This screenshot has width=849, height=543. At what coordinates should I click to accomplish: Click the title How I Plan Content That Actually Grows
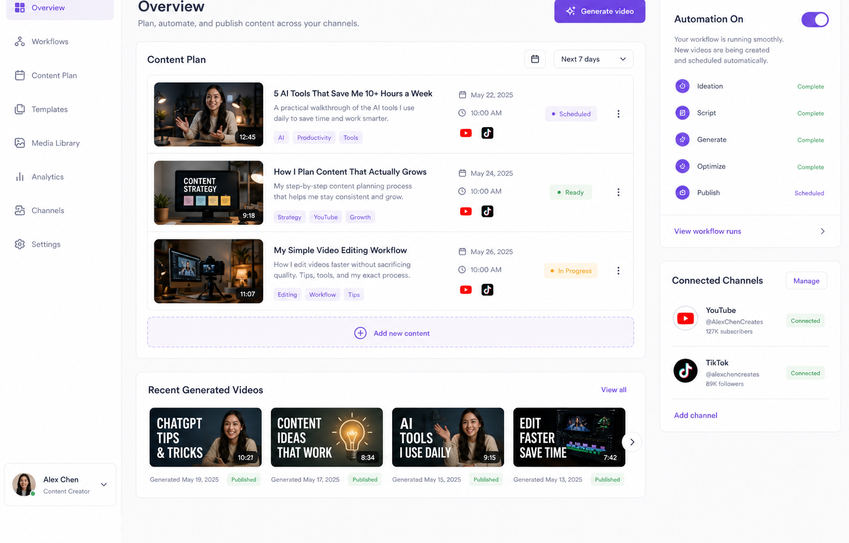(x=350, y=172)
